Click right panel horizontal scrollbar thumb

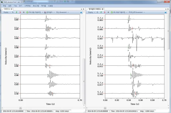pos(105,108)
